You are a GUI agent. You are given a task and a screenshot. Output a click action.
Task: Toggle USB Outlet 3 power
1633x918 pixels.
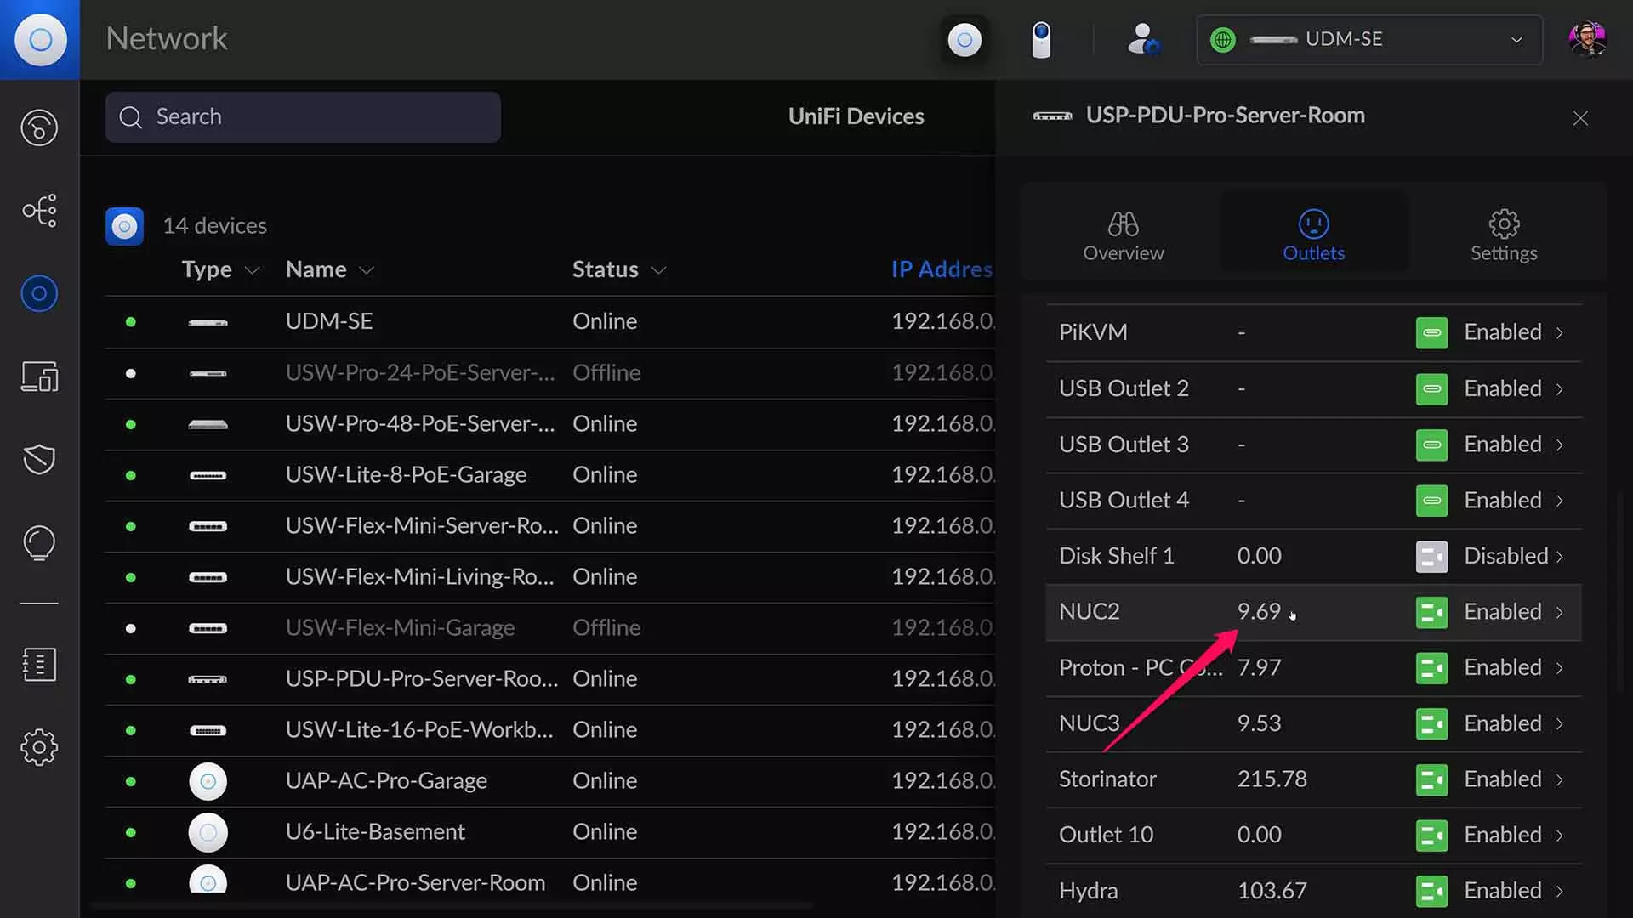(1431, 445)
